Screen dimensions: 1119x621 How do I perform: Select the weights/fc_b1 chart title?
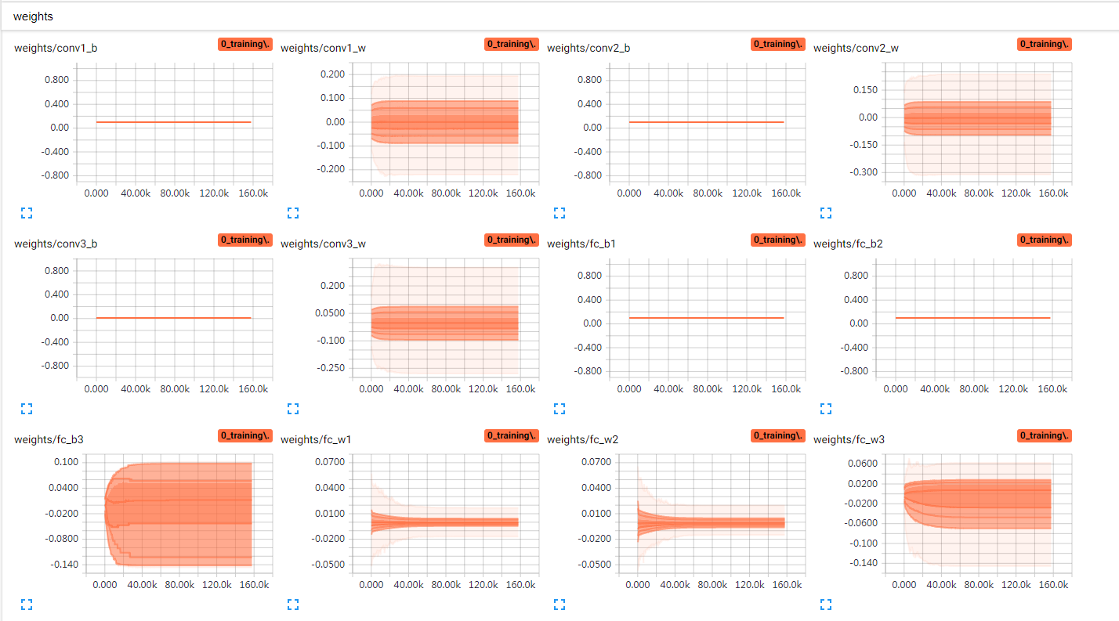tap(581, 244)
